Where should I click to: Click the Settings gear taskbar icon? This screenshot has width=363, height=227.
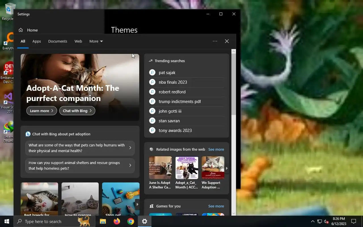coord(145,221)
